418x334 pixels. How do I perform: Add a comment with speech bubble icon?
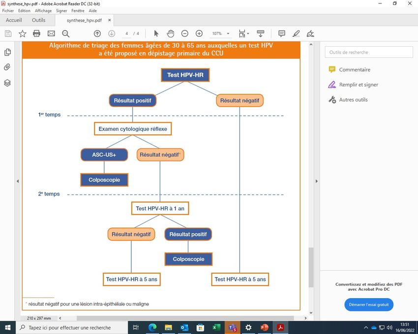click(x=282, y=33)
